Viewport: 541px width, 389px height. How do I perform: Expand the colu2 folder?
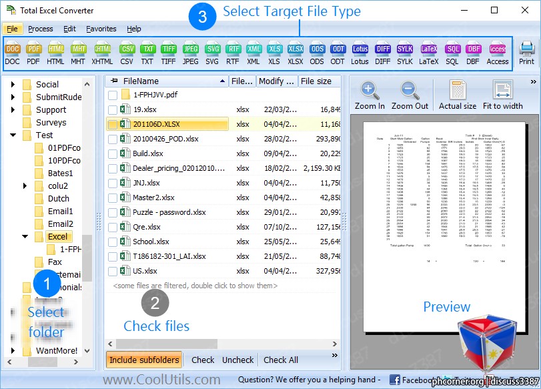click(x=25, y=185)
